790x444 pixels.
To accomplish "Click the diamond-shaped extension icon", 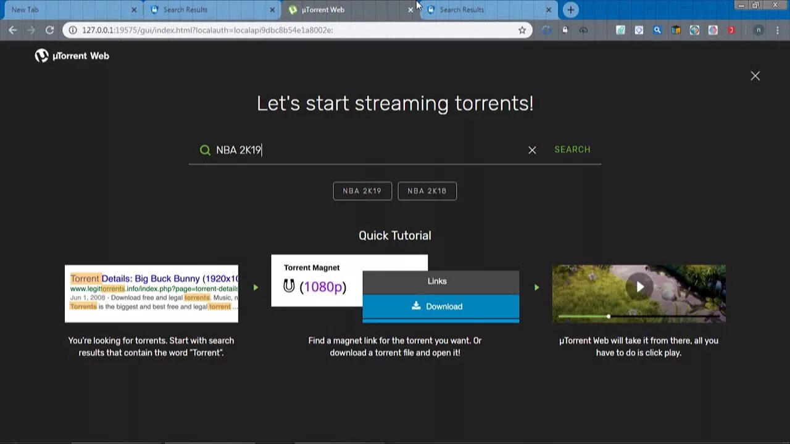I will coord(639,30).
